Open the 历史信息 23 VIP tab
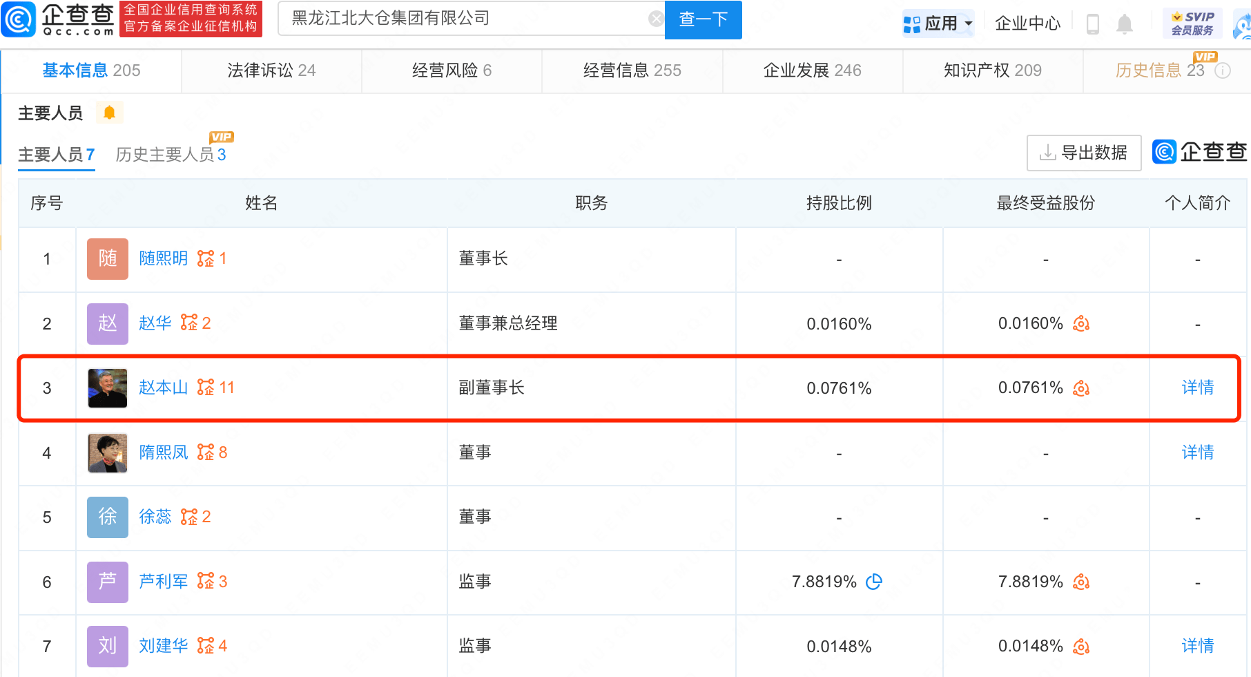 click(x=1160, y=70)
